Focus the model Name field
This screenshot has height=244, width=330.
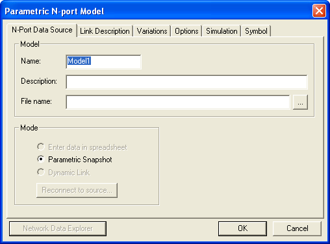tap(103, 62)
